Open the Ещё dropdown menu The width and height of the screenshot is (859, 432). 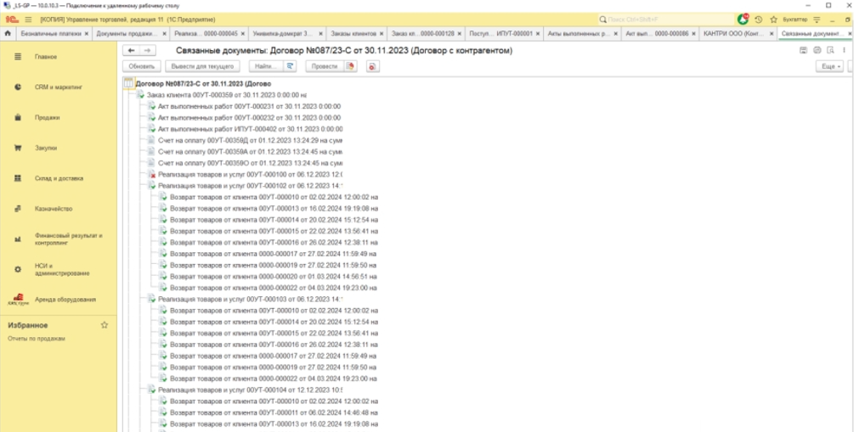click(x=828, y=66)
